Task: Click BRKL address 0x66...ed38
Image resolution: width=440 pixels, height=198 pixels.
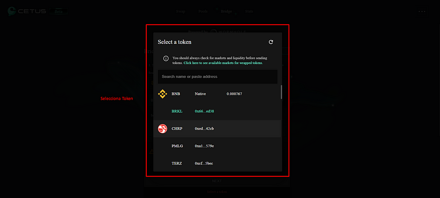Action: pyautogui.click(x=204, y=112)
